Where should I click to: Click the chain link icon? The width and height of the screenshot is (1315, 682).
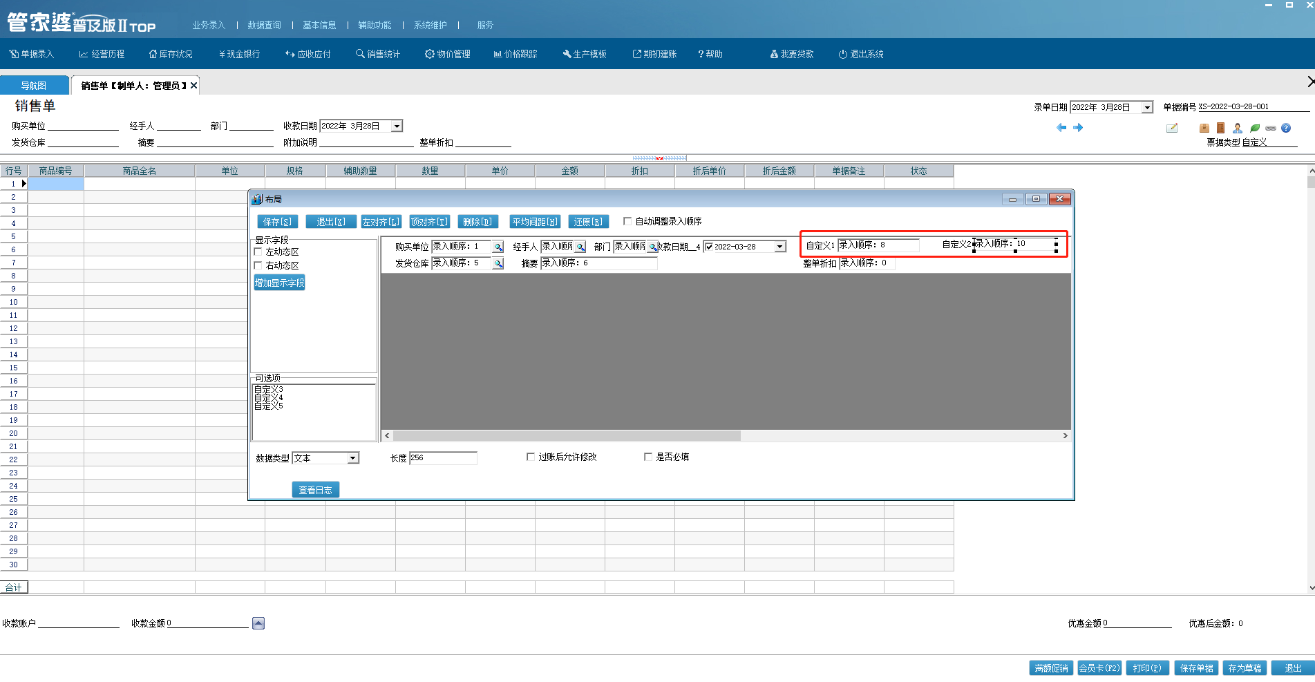1271,128
